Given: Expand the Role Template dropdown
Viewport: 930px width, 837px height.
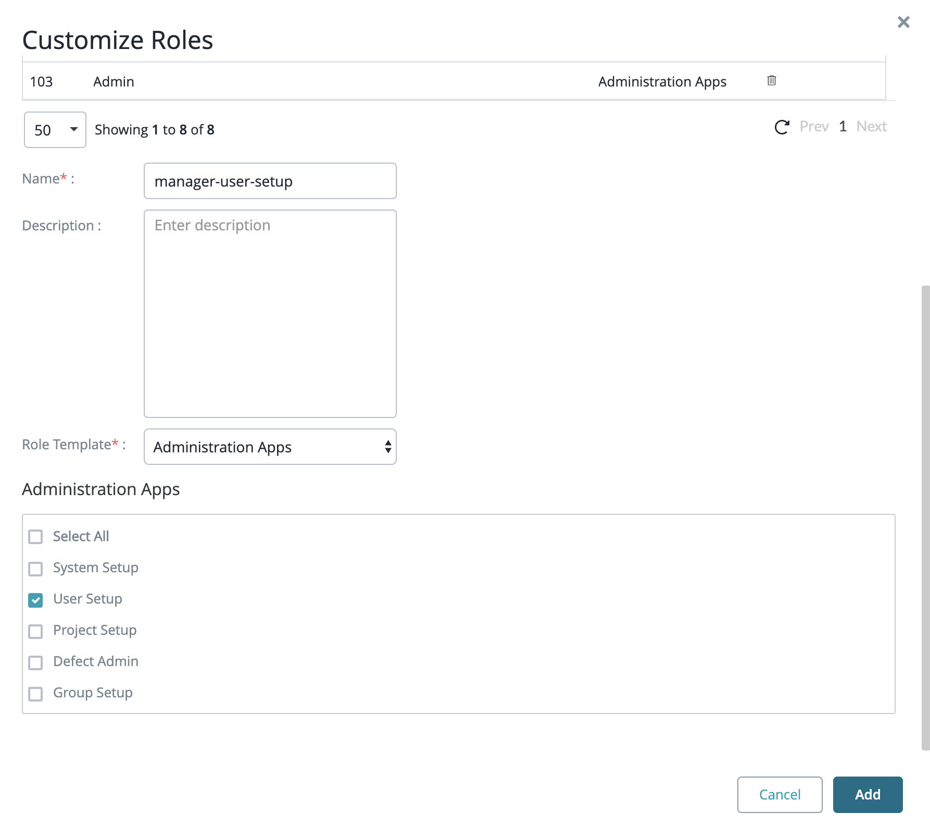Looking at the screenshot, I should [x=270, y=447].
